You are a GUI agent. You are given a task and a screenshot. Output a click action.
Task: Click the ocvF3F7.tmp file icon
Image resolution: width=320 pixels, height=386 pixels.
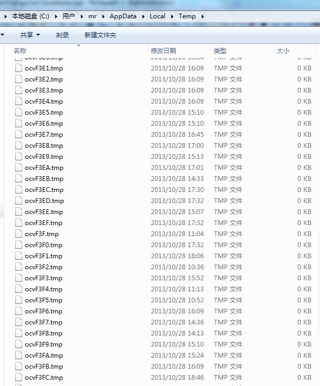(19, 322)
